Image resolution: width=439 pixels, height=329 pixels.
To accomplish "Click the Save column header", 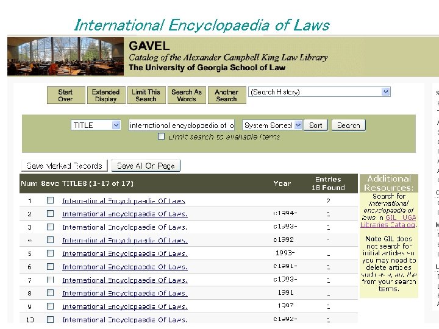I will 50,183.
